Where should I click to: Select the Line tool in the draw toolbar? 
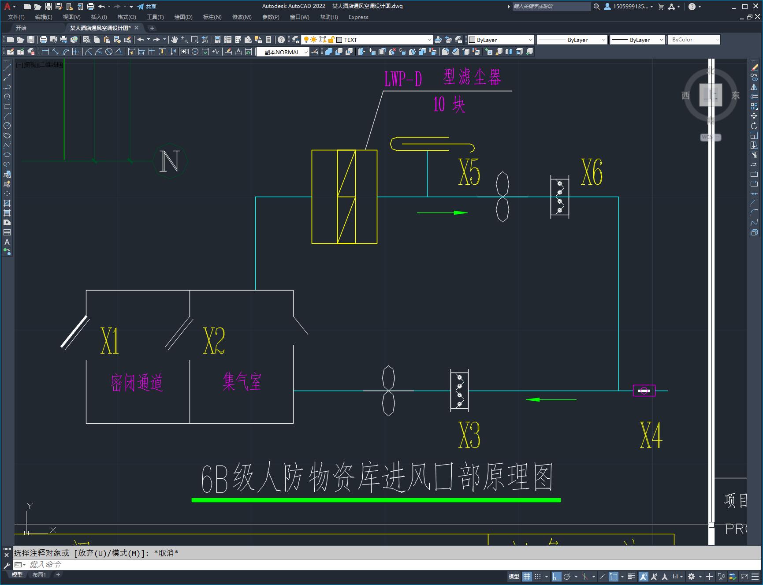click(x=7, y=67)
